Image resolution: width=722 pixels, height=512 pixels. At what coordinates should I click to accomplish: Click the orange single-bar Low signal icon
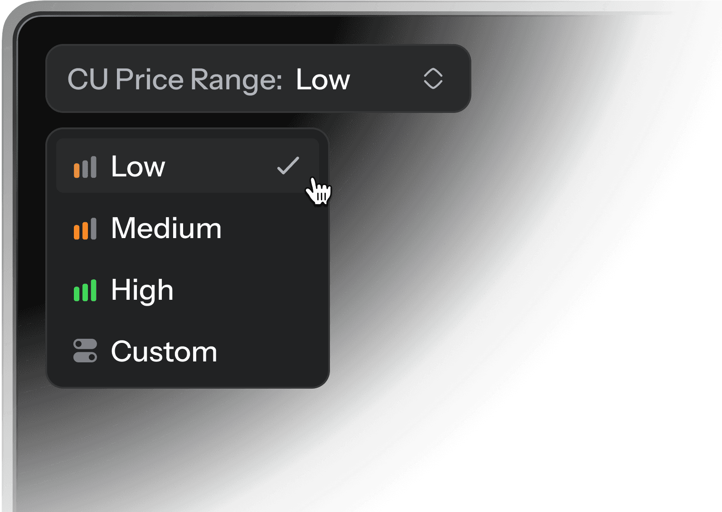[85, 166]
